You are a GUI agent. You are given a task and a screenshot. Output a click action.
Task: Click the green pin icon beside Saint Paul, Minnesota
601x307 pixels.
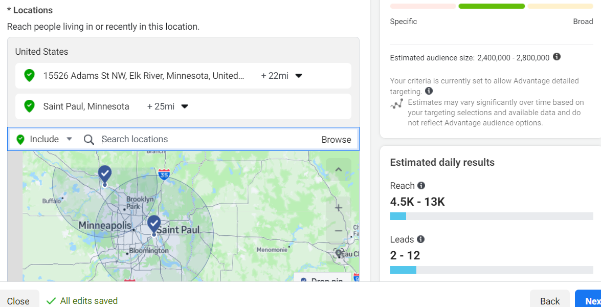[x=29, y=106]
